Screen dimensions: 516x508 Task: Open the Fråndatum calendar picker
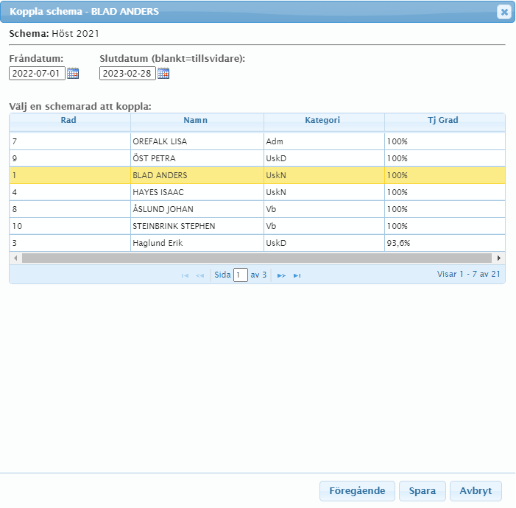pos(73,73)
